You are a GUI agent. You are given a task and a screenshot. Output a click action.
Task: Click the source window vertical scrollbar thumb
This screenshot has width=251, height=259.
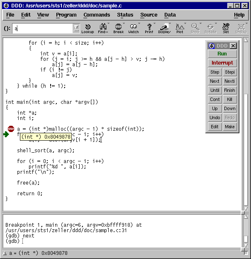(246, 150)
